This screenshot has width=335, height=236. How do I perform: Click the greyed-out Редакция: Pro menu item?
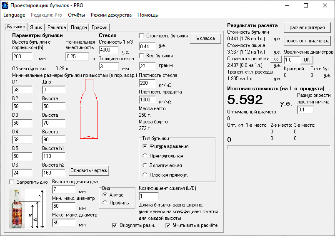46,15
